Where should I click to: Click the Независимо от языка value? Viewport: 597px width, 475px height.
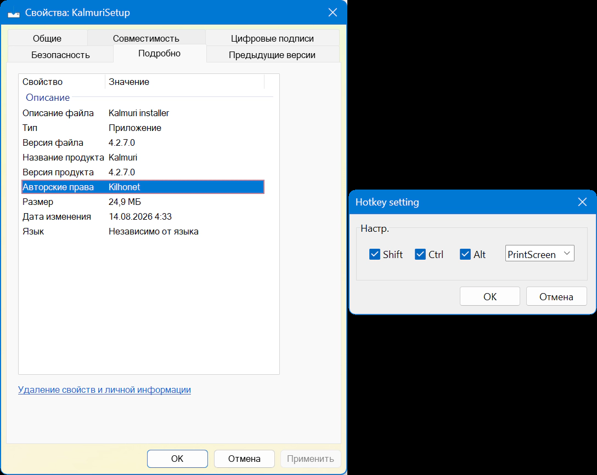(154, 231)
